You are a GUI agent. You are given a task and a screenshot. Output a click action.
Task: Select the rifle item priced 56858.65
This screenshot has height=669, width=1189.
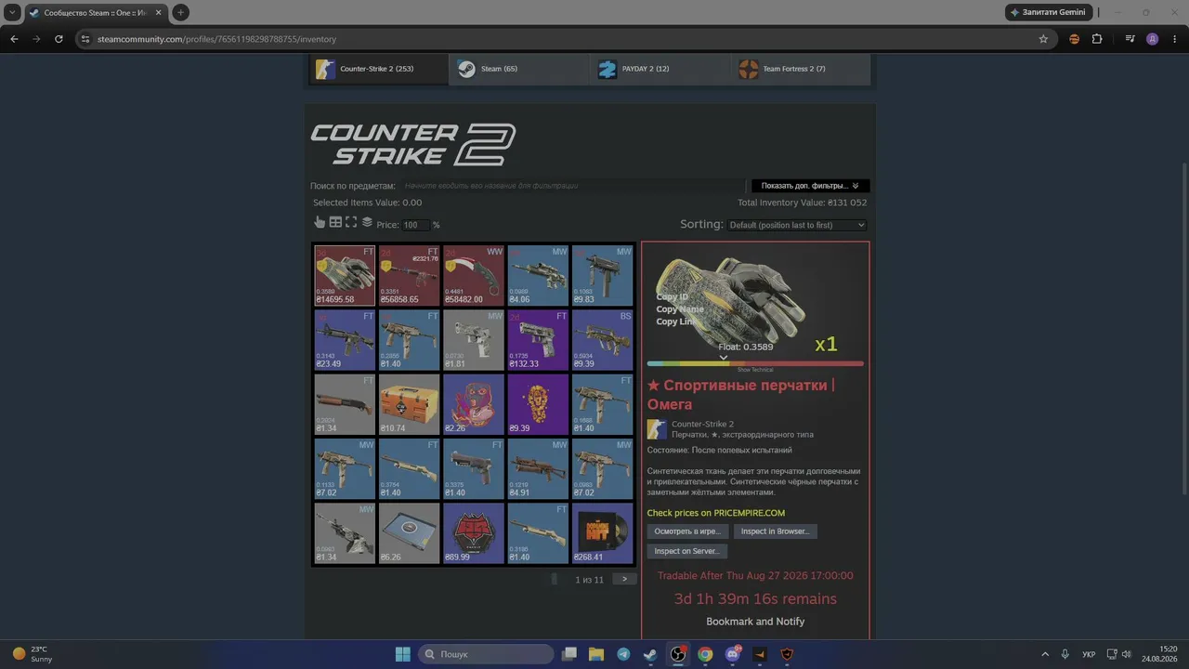click(x=410, y=276)
